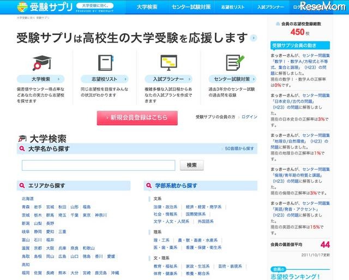Click the 受験サプリ logo in header

(45, 7)
